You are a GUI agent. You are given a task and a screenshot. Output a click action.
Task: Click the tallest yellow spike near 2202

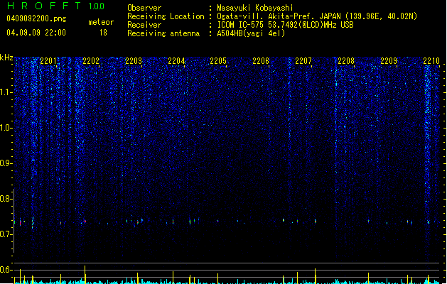(85, 275)
